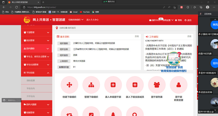Open 系统设置 dropdown in header
Screen dimensions: 218x116
coord(168,20)
